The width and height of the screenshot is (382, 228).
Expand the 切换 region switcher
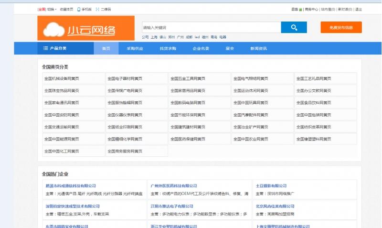point(52,9)
